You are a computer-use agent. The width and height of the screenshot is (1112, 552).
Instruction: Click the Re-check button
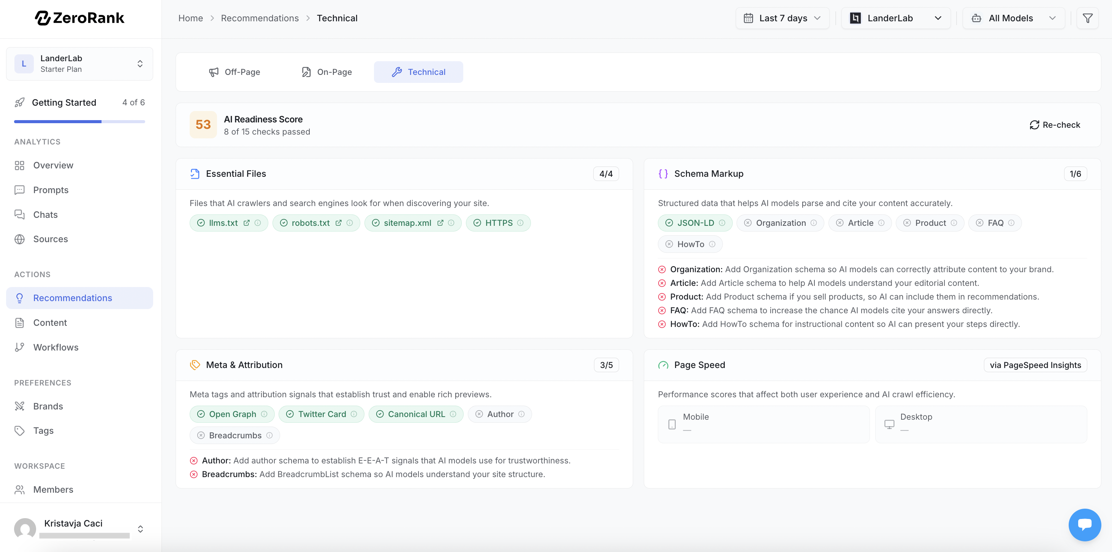tap(1055, 125)
